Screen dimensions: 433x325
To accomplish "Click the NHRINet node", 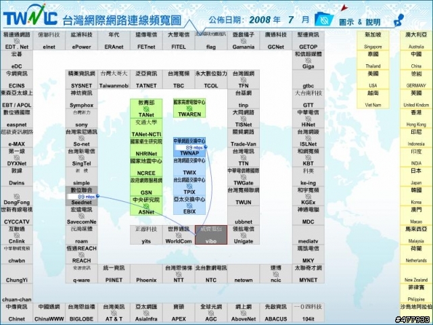I will (146, 147).
